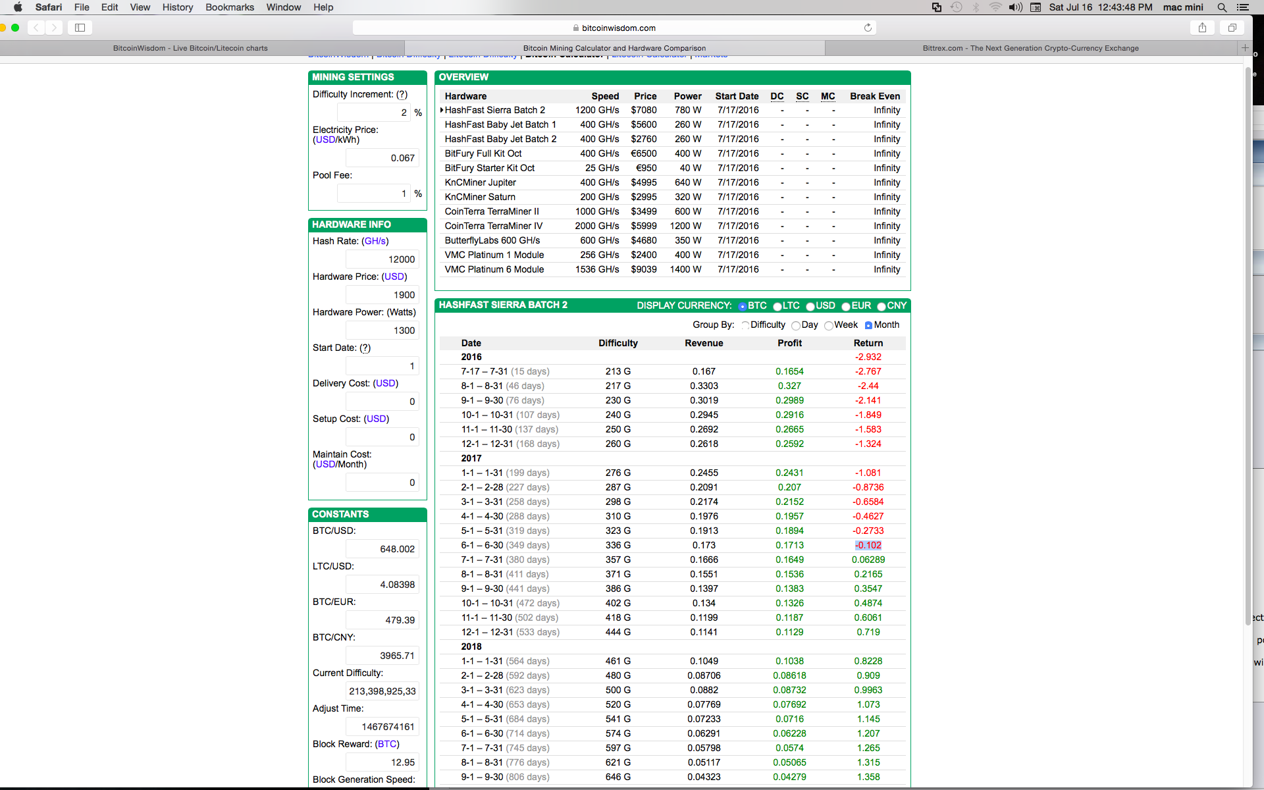The image size is (1264, 790).
Task: Open the History menu
Action: [178, 7]
